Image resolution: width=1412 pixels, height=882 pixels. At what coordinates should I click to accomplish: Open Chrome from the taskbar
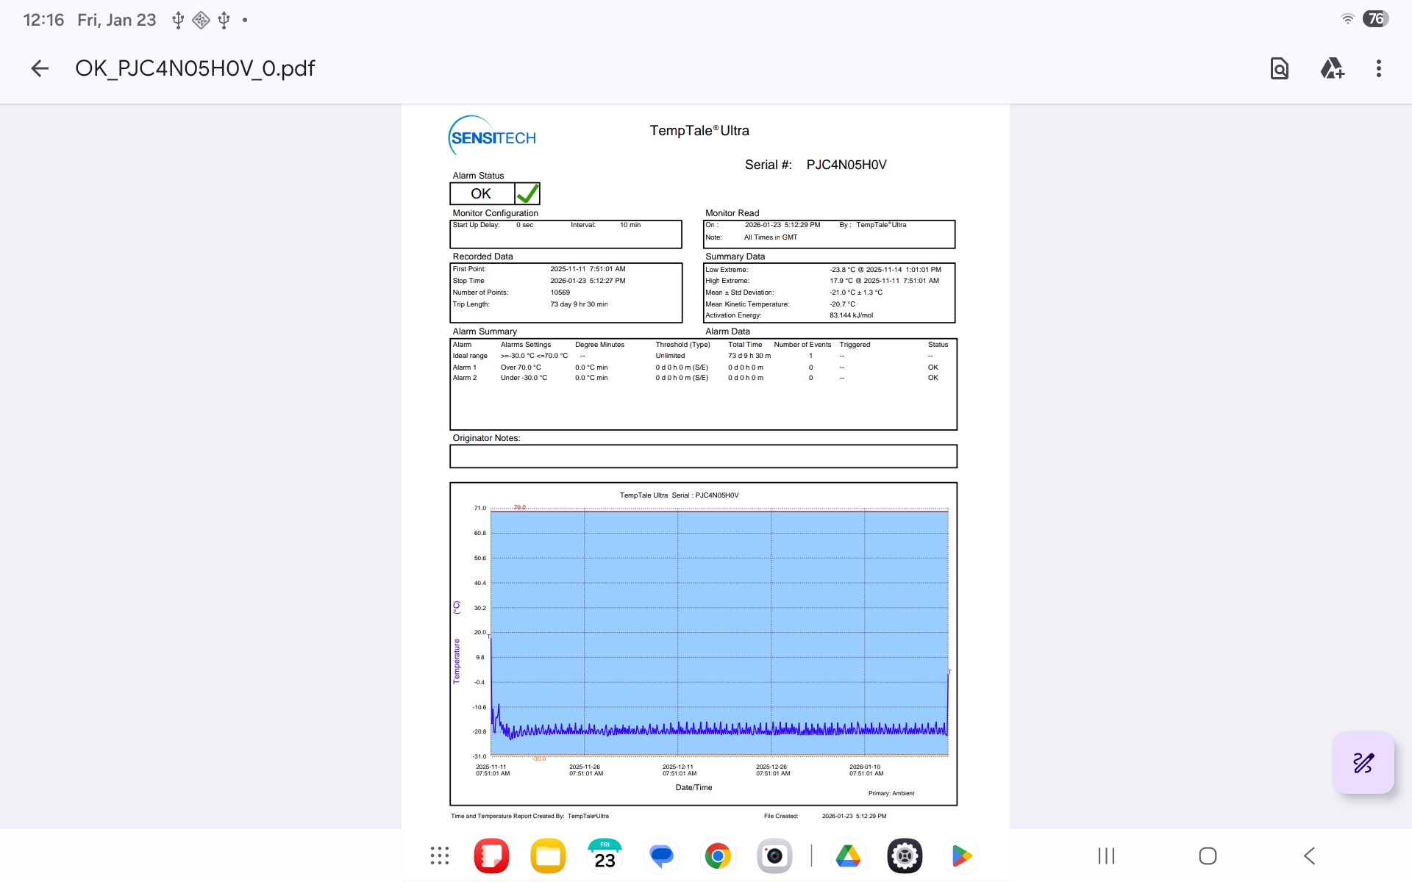[718, 856]
